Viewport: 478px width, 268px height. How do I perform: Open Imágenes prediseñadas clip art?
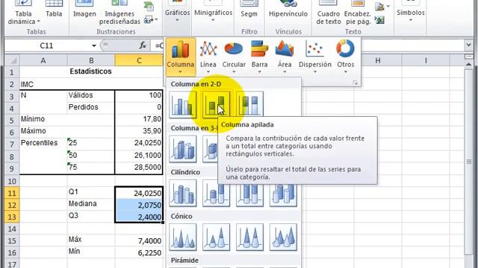[119, 13]
